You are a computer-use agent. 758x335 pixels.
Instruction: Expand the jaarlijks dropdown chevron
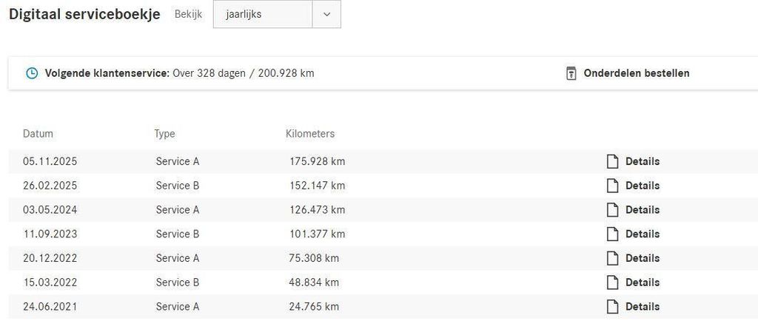[326, 14]
